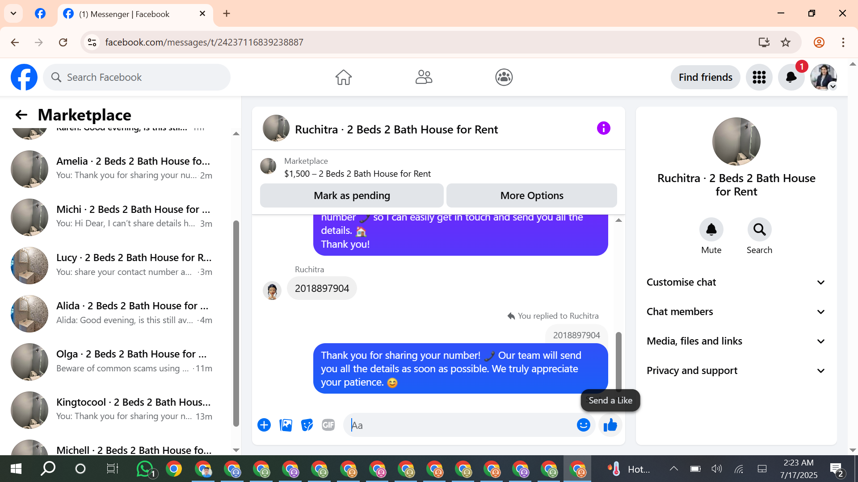Search in conversation using magnifier icon
Viewport: 858px width, 482px height.
[759, 229]
